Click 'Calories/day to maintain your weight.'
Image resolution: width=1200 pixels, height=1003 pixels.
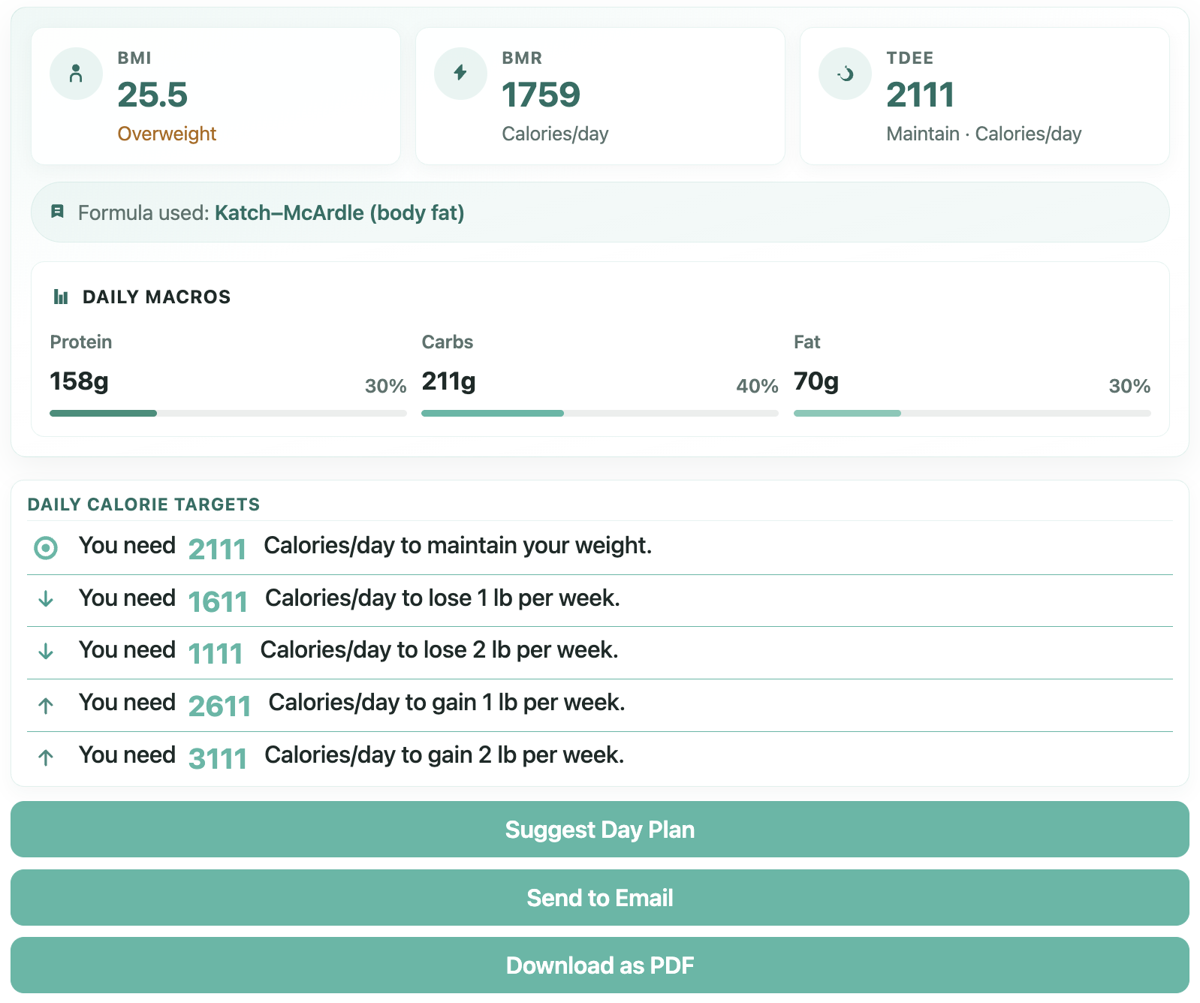point(457,546)
